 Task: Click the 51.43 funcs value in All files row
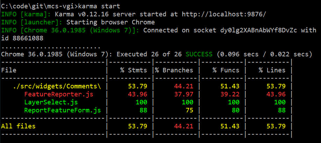[x=230, y=126]
